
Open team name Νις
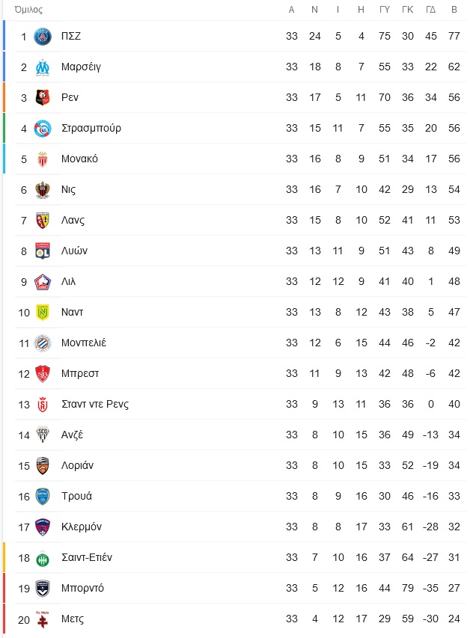68,190
